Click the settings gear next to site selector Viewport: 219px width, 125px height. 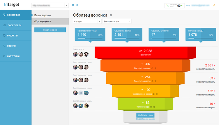[x=73, y=5]
